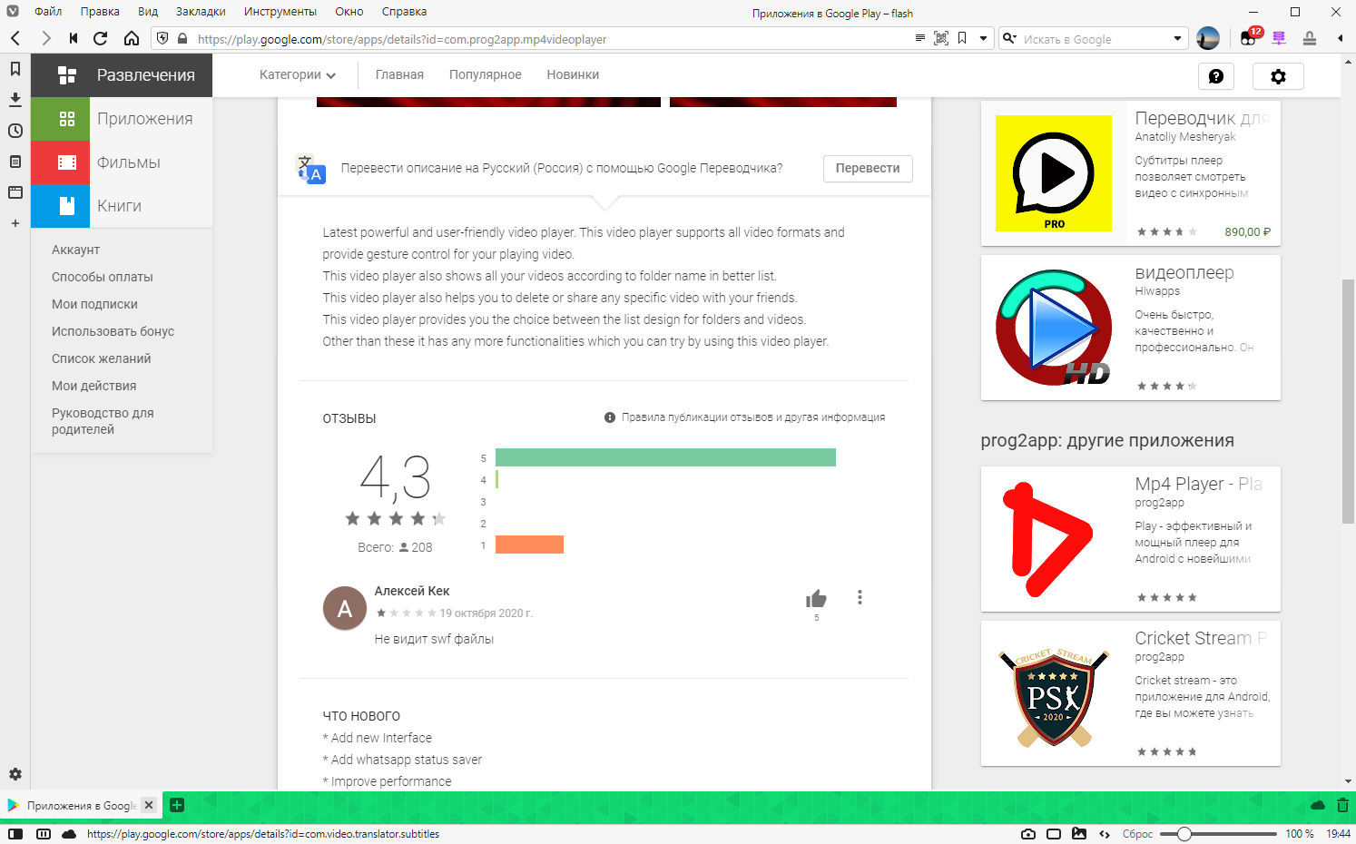This screenshot has height=844, width=1356.
Task: Open the content blocker shield icon
Action: [162, 38]
